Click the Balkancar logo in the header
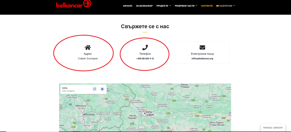The height and width of the screenshot is (132, 291). (x=74, y=4)
